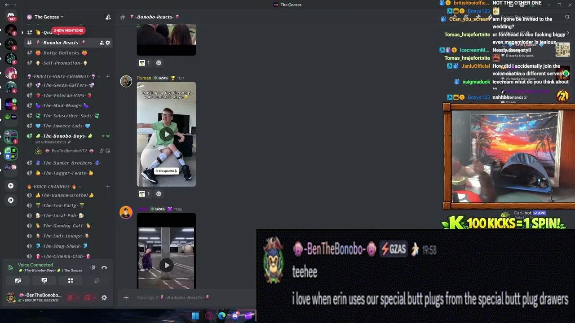575x323 pixels.
Task: Open The Geezas server dropdown menu
Action: click(49, 17)
